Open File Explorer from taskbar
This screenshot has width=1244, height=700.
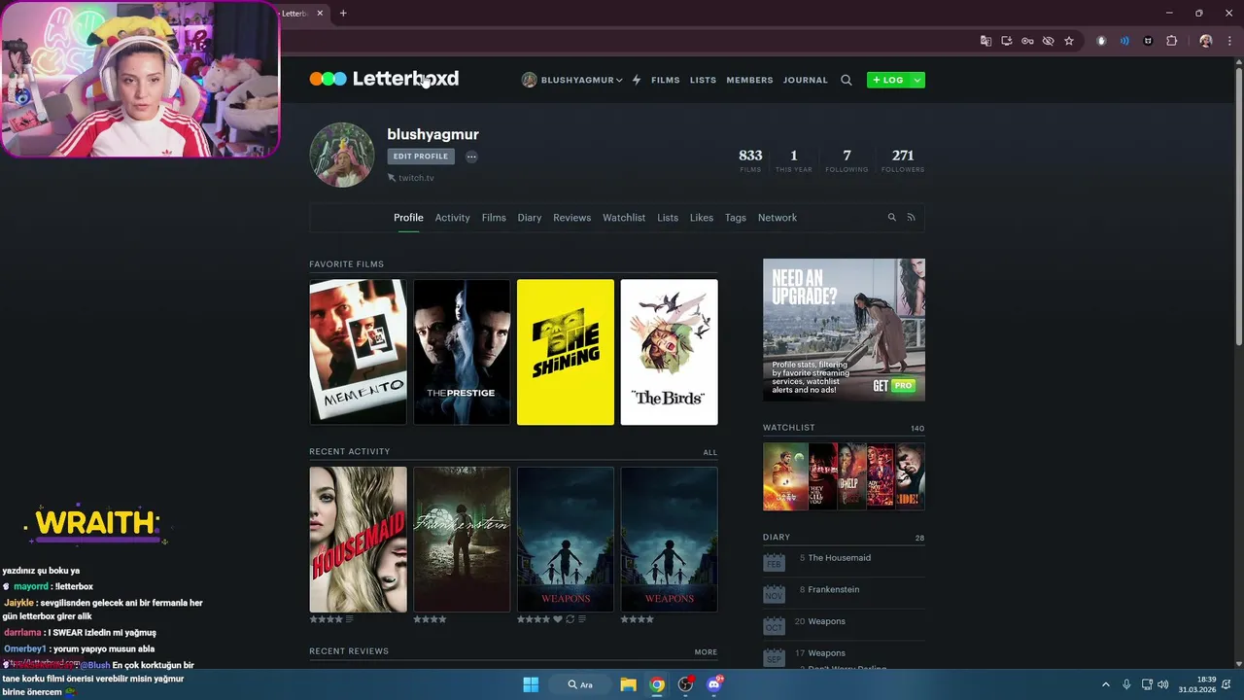[x=628, y=684]
